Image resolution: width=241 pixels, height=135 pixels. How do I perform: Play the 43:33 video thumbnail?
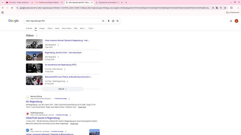34,44
